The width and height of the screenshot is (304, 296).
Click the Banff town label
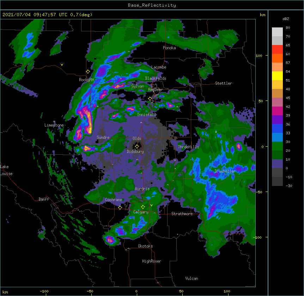pos(44,199)
